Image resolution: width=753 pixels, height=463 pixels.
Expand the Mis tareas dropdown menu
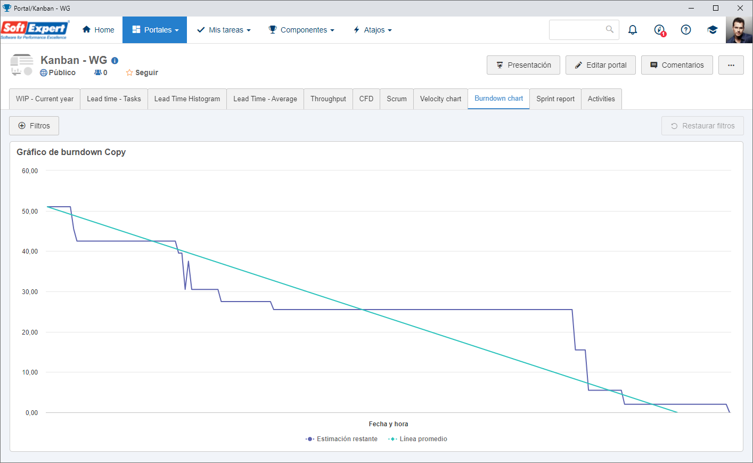[224, 30]
